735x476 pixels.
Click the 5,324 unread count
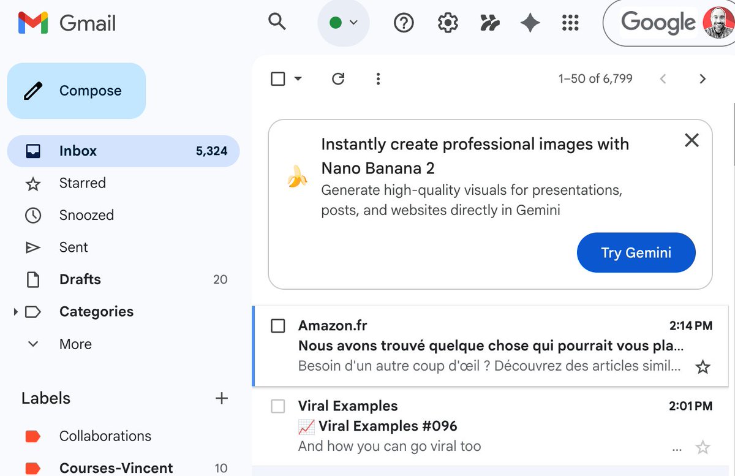(x=212, y=151)
